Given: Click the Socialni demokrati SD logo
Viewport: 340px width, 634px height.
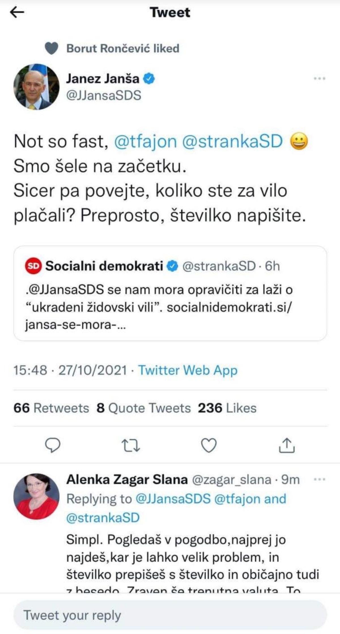Looking at the screenshot, I should click(x=33, y=266).
